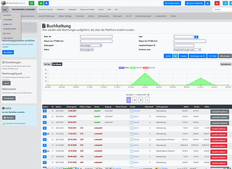
Task: Open the Status filter dropdown
Action: pos(87,50)
